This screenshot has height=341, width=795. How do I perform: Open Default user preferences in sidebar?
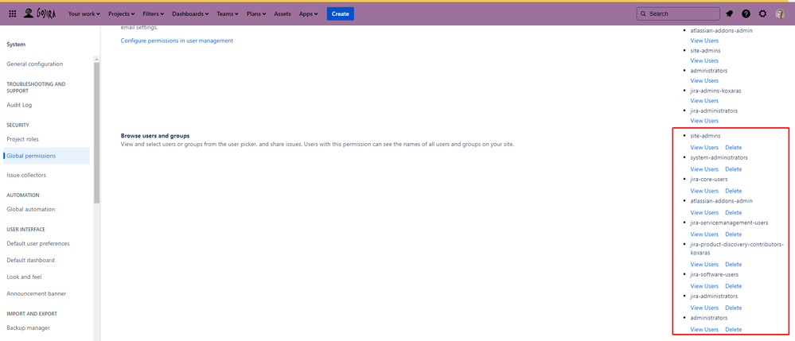tap(38, 243)
